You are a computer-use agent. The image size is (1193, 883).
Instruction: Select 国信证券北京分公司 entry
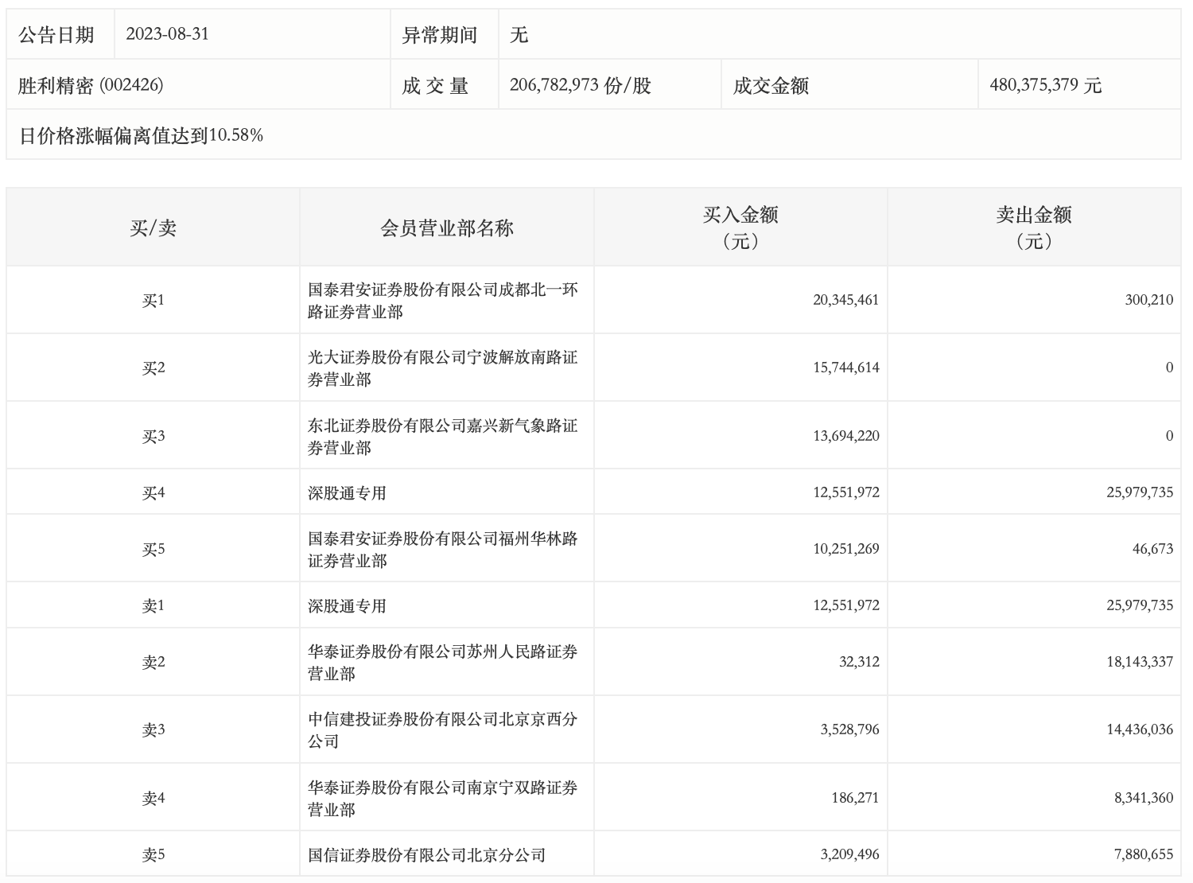[x=426, y=855]
